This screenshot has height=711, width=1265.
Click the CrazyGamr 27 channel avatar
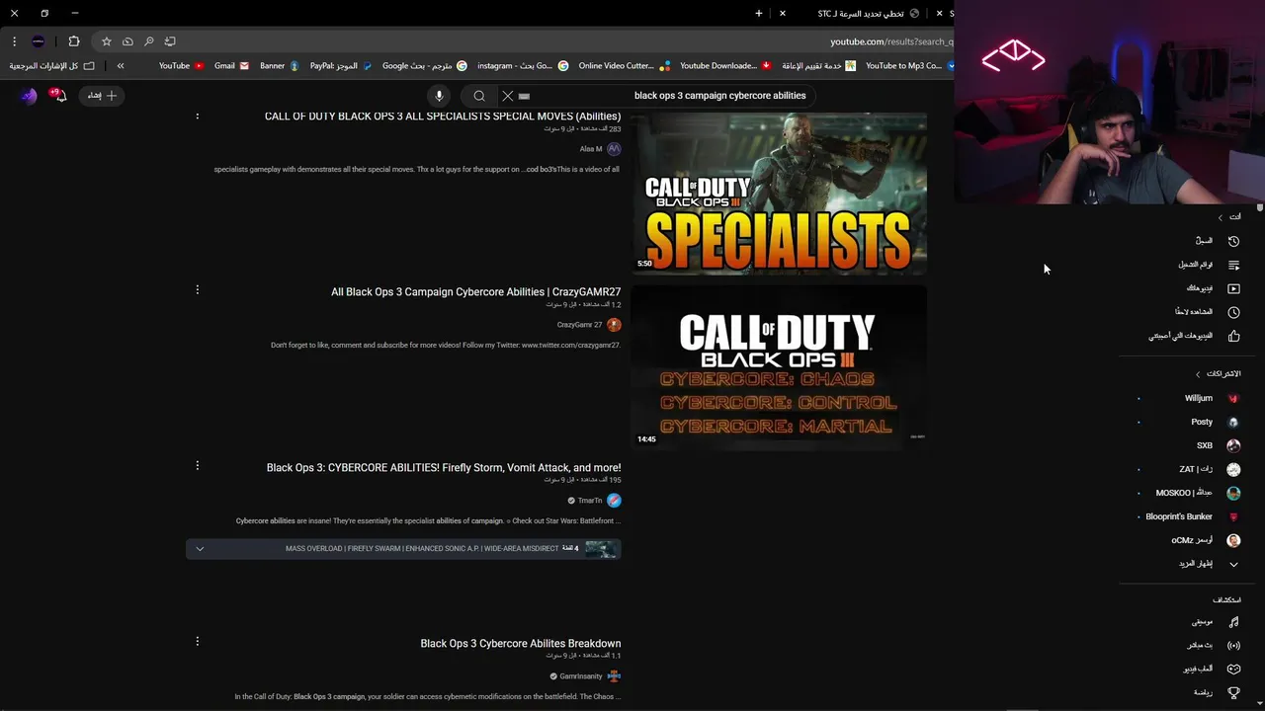(614, 325)
